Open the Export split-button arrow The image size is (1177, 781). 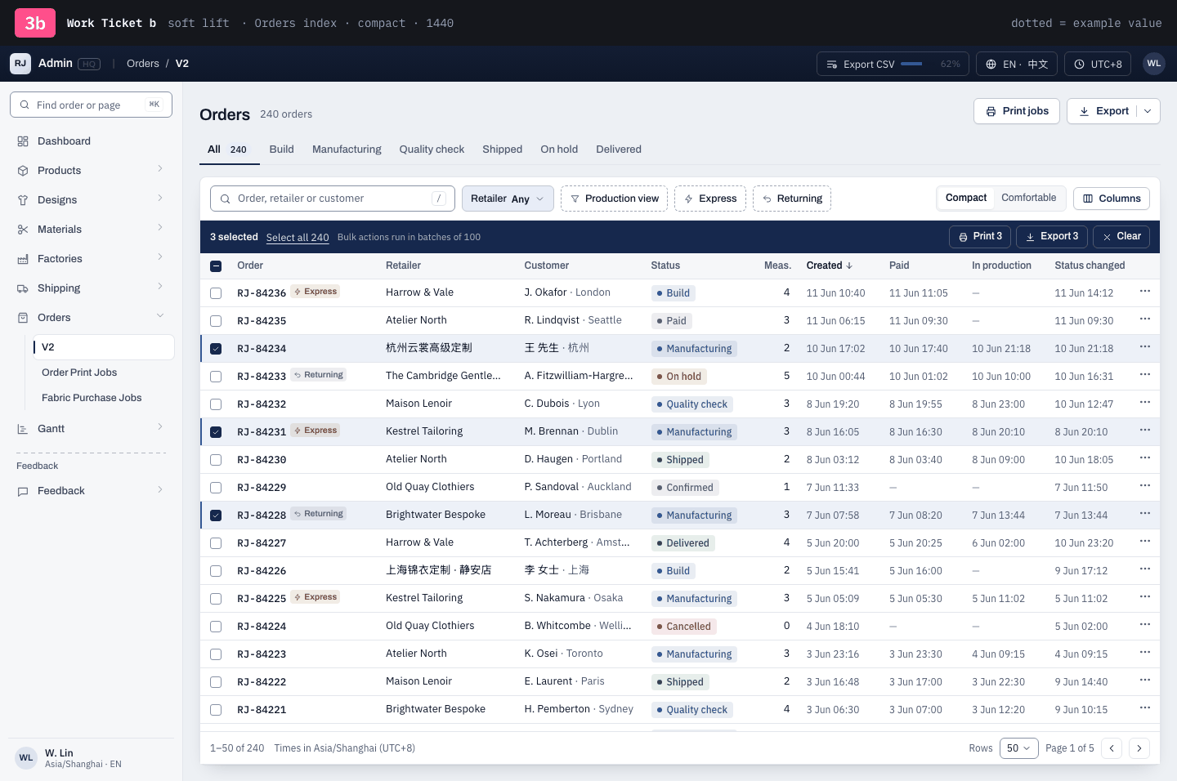(x=1148, y=111)
